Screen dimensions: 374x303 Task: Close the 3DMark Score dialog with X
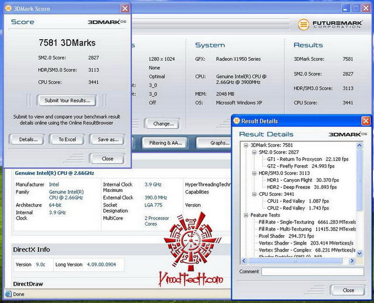pos(124,8)
